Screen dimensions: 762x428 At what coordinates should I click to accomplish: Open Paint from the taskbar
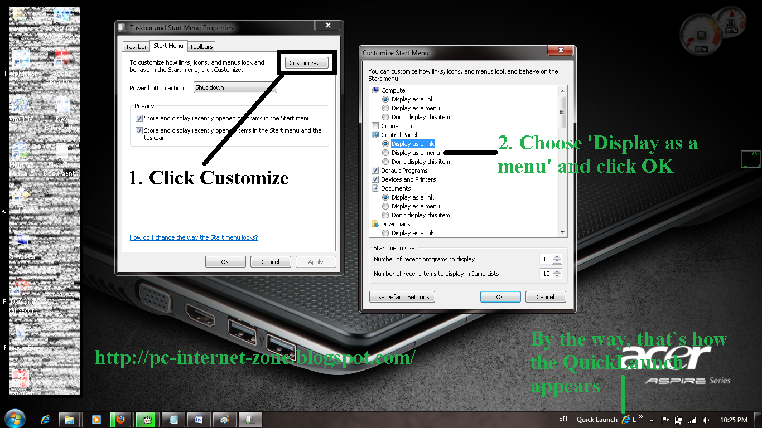(224, 419)
